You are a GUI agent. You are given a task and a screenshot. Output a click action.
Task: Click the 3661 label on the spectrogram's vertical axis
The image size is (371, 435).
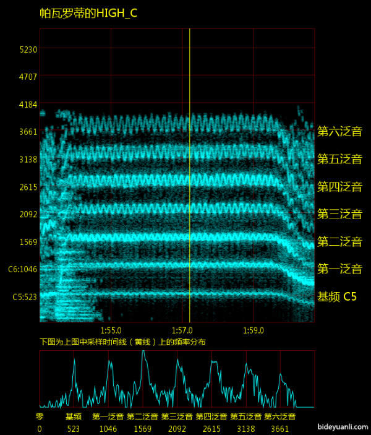(28, 132)
